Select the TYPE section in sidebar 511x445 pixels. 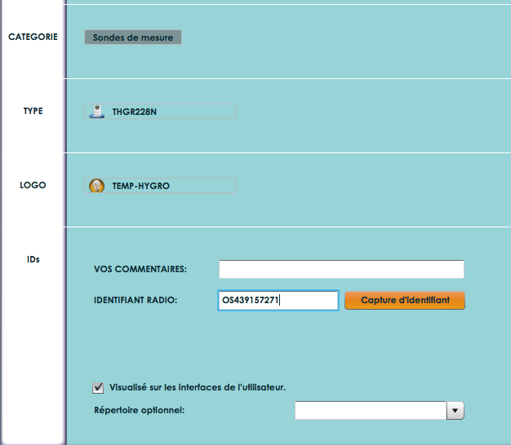tap(33, 111)
